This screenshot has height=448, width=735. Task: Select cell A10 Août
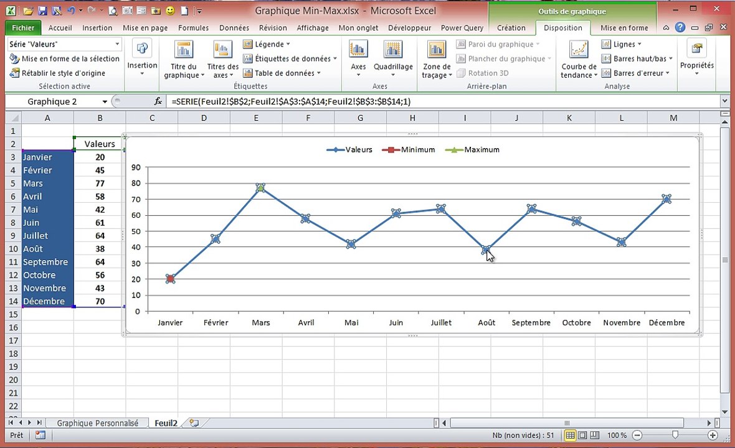point(47,248)
